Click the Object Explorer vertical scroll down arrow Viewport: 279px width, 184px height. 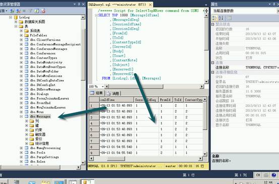point(83,163)
